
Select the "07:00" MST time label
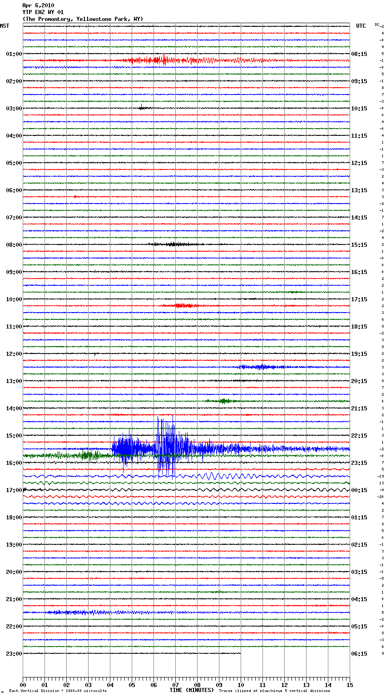pos(14,218)
